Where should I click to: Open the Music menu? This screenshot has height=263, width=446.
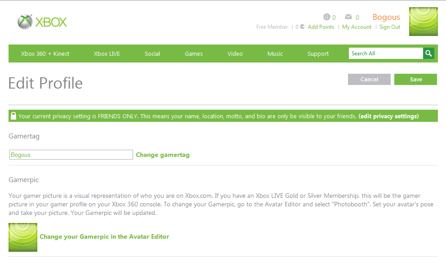tap(275, 54)
